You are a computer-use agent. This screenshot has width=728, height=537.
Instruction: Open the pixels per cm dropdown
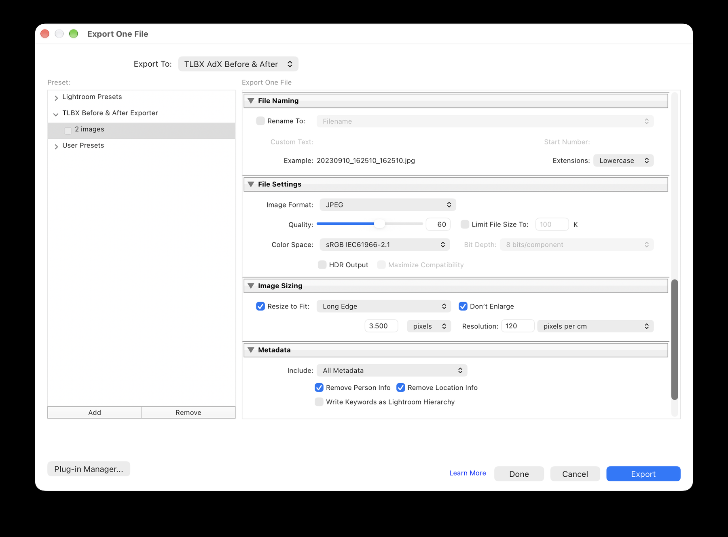(595, 326)
